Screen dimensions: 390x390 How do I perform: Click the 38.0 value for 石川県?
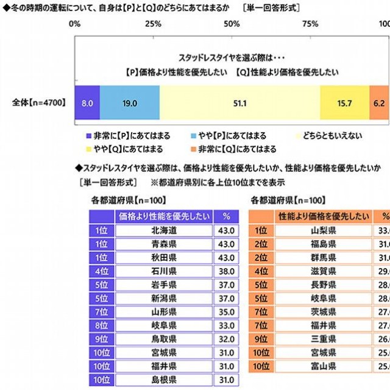tap(226, 271)
